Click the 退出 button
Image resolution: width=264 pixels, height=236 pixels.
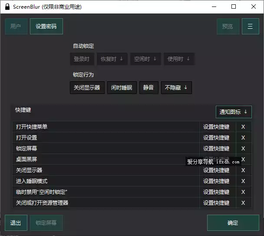coord(16,223)
